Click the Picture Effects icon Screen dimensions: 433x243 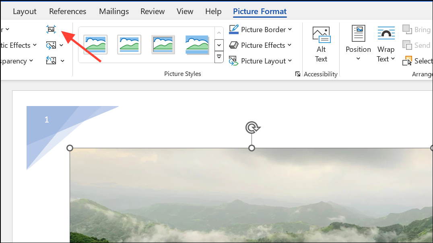[x=234, y=45]
